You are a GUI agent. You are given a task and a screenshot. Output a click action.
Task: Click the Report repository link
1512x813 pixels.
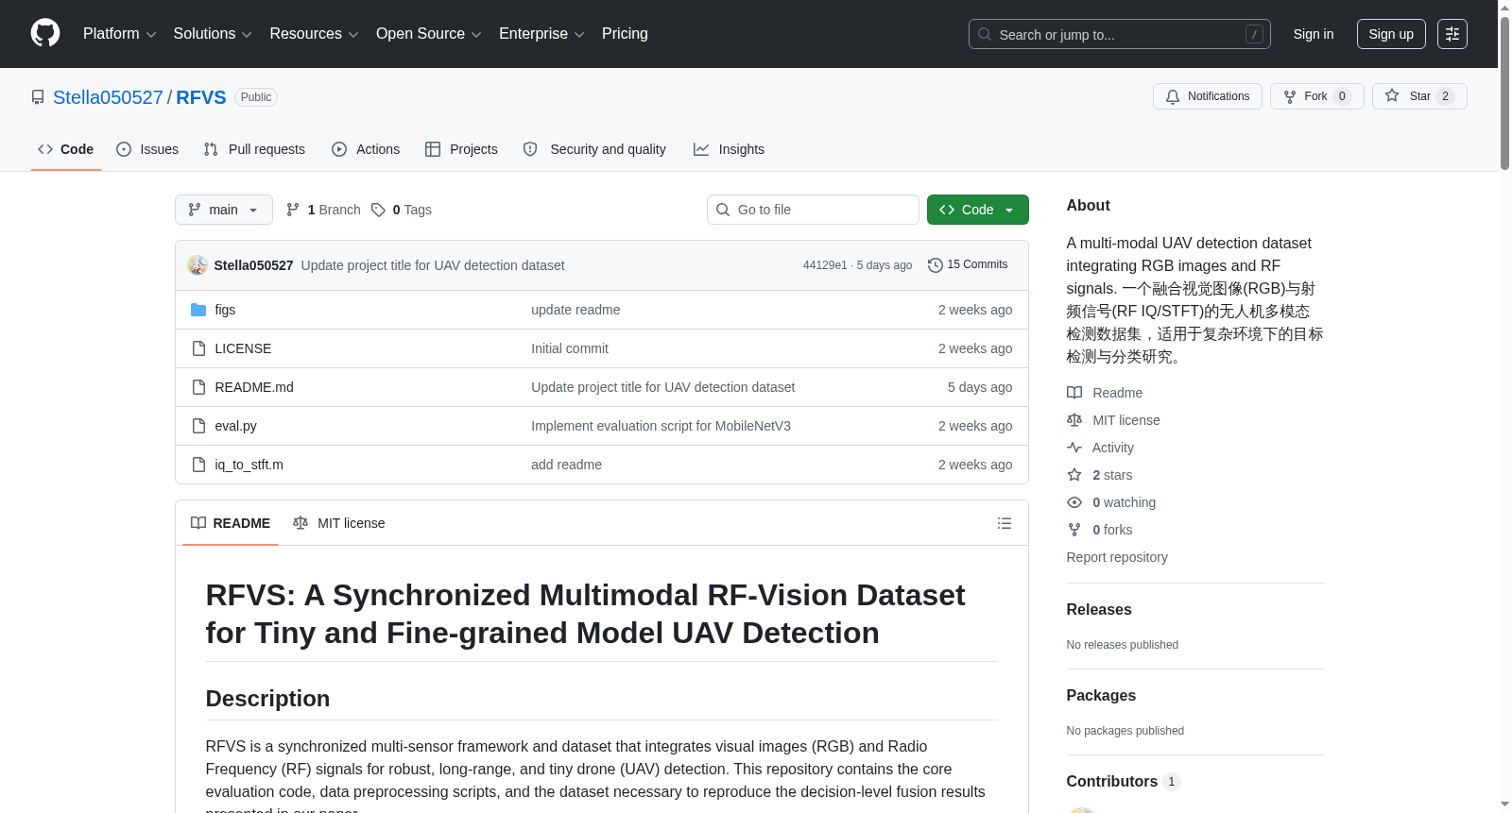(x=1117, y=557)
